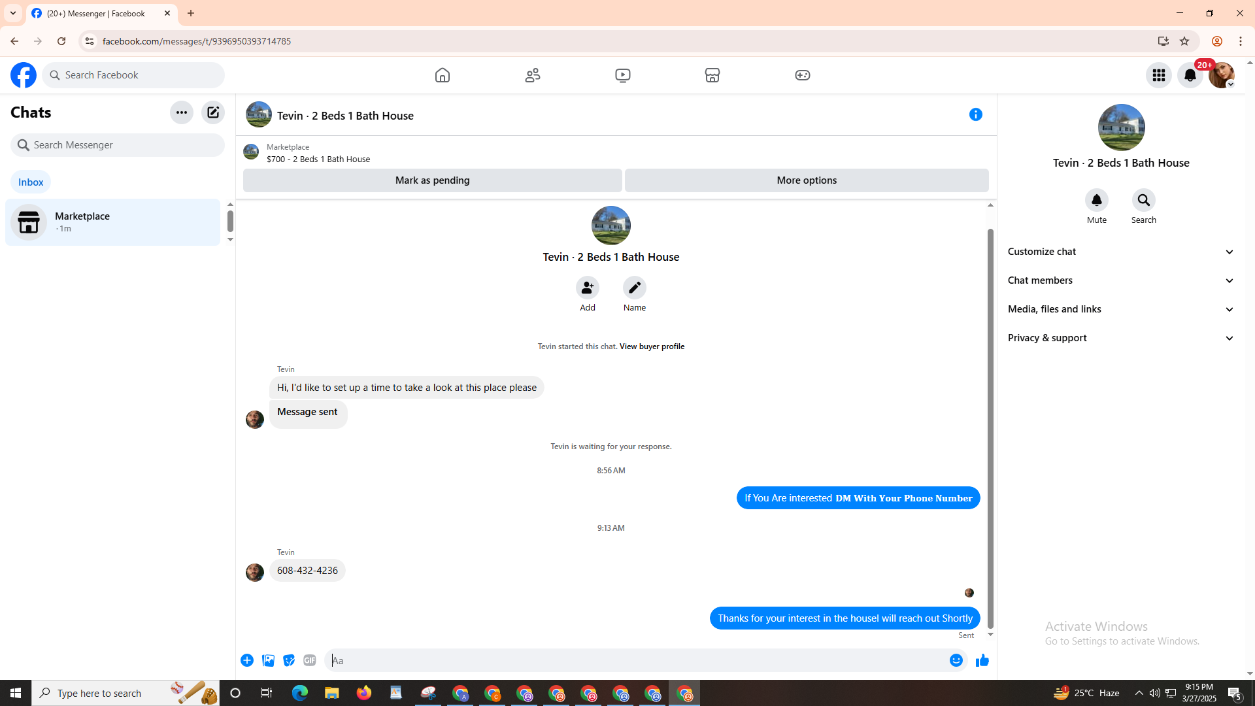Expand Chat members section

1121,280
